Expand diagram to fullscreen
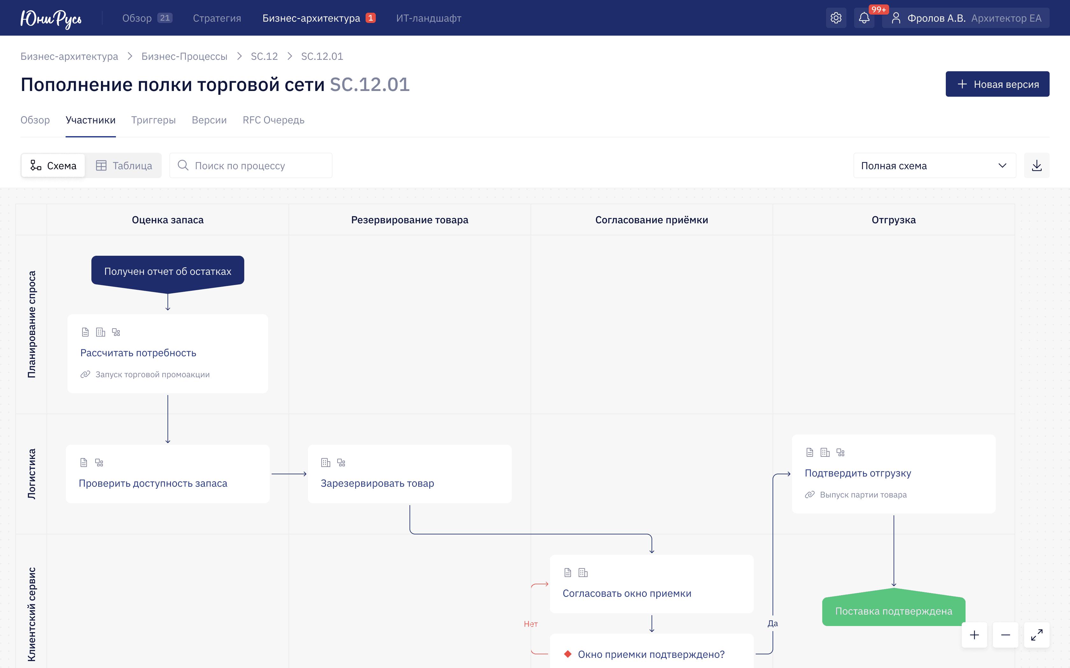The image size is (1070, 668). [x=1036, y=635]
